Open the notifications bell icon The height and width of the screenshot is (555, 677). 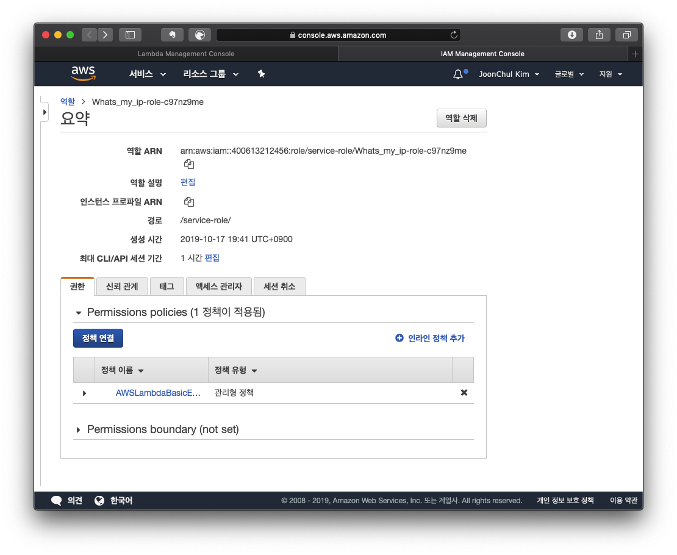(457, 74)
